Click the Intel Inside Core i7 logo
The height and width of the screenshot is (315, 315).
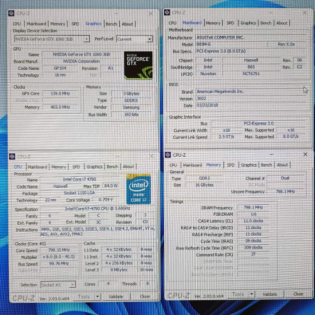point(139,189)
